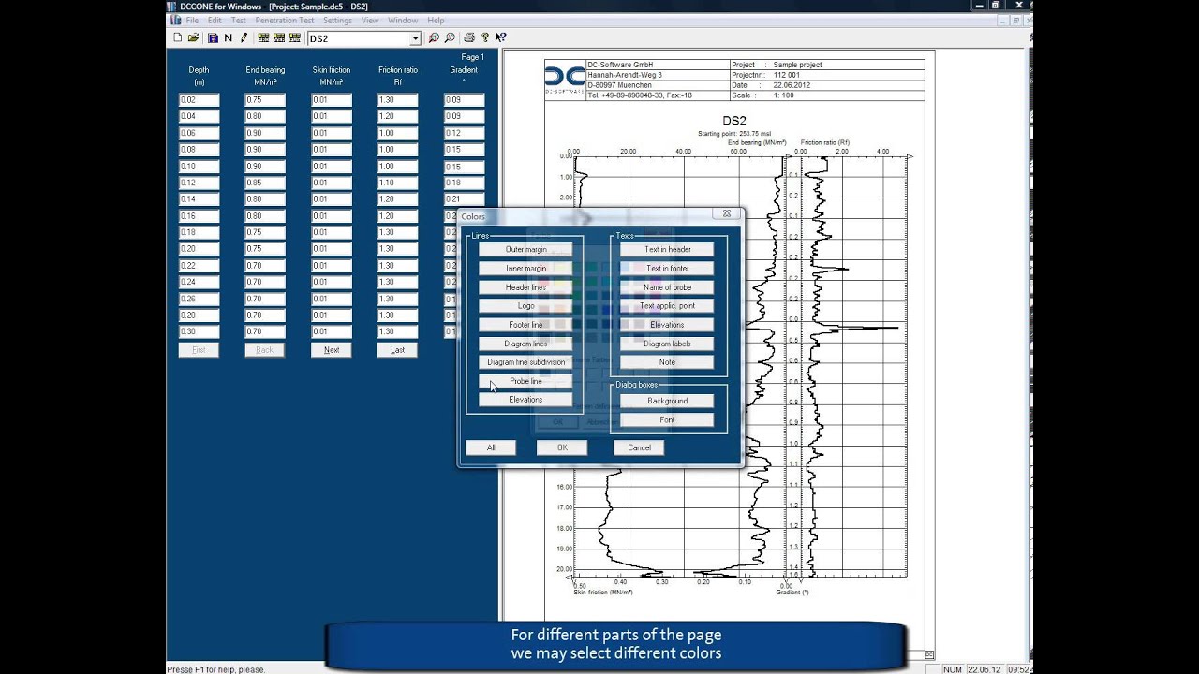Open the Help menu

[x=436, y=21]
